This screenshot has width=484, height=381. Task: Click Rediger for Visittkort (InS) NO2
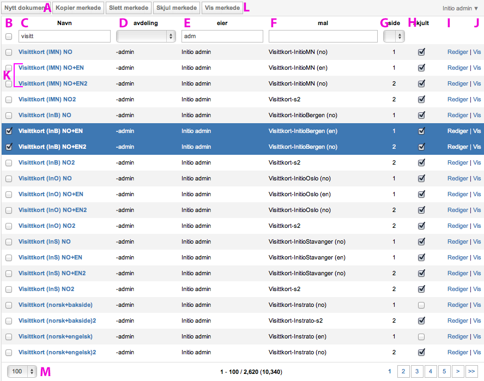point(457,289)
